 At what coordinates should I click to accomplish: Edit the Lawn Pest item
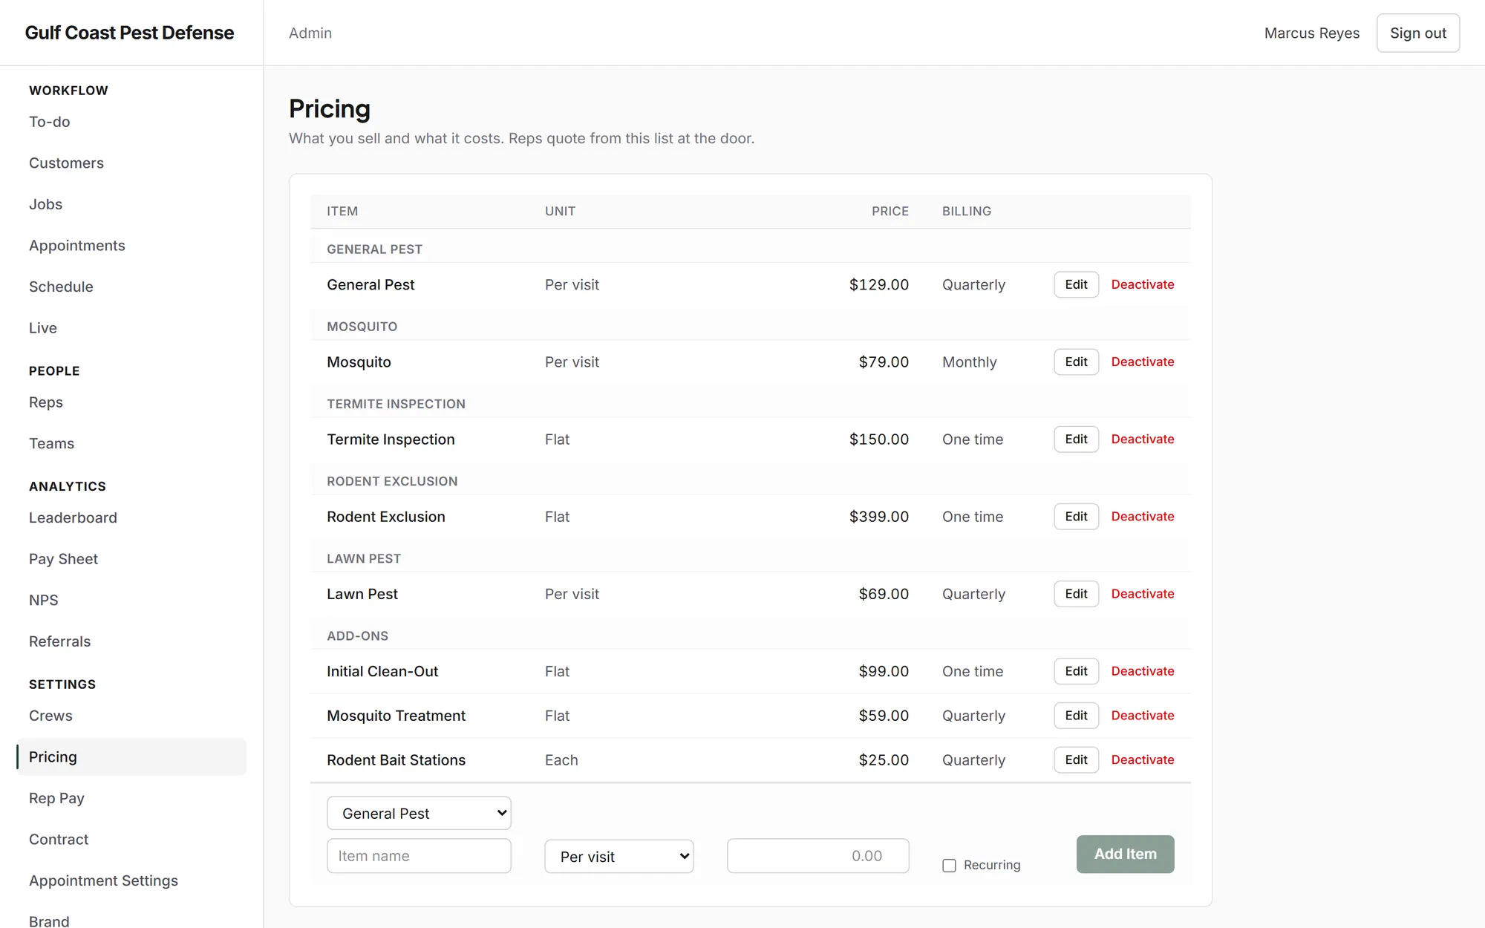tap(1076, 594)
